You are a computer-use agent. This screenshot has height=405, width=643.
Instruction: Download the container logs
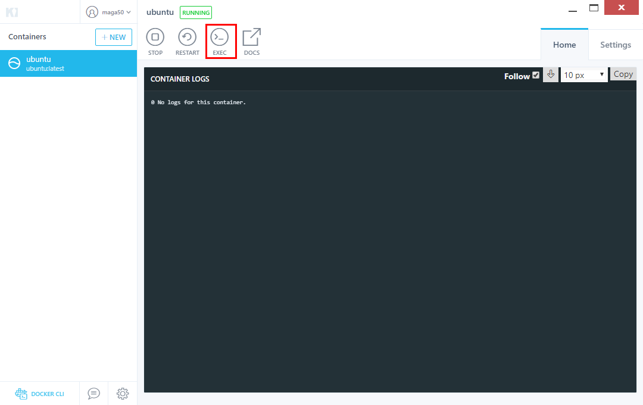(x=550, y=74)
